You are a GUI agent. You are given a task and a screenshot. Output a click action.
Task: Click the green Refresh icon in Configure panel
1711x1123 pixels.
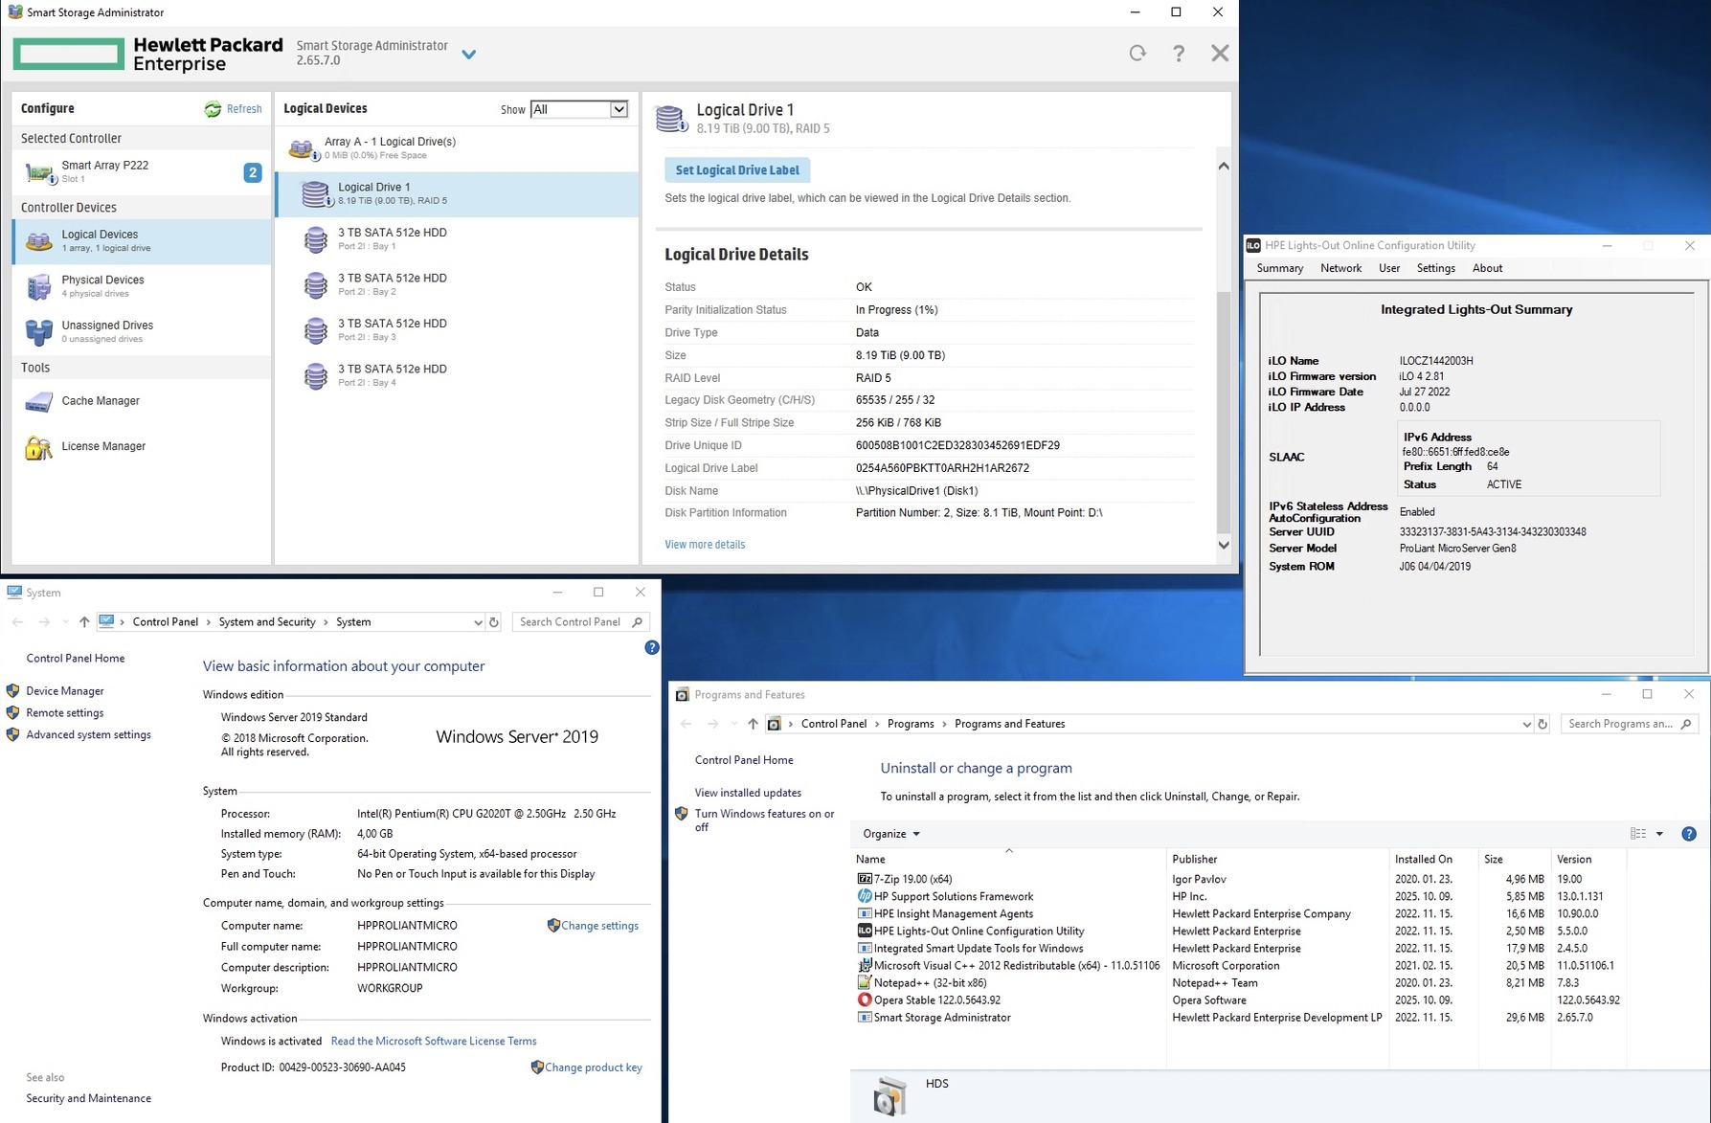tap(213, 109)
